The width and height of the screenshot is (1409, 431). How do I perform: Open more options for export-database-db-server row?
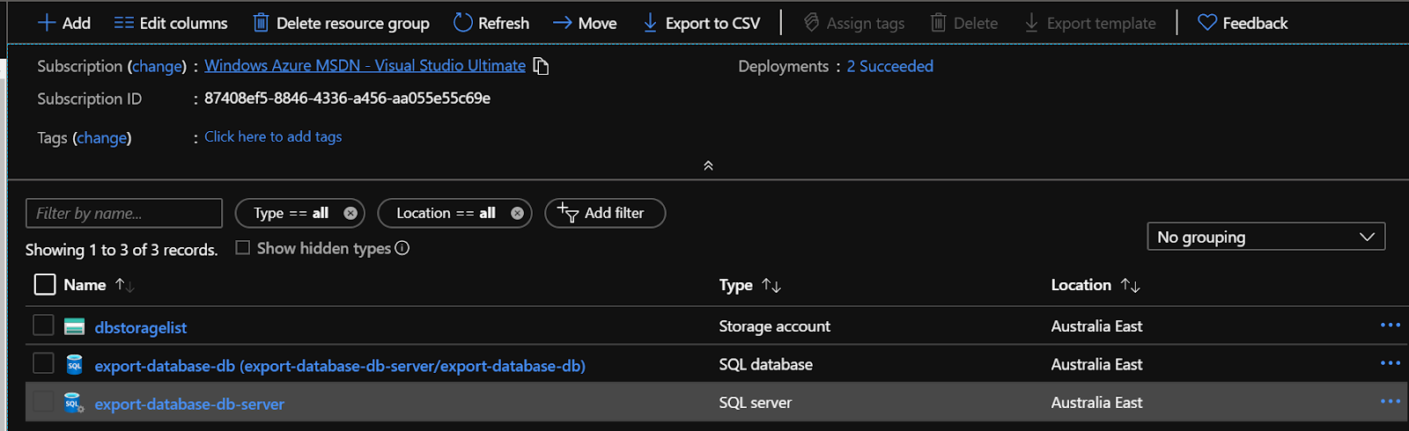tap(1390, 402)
